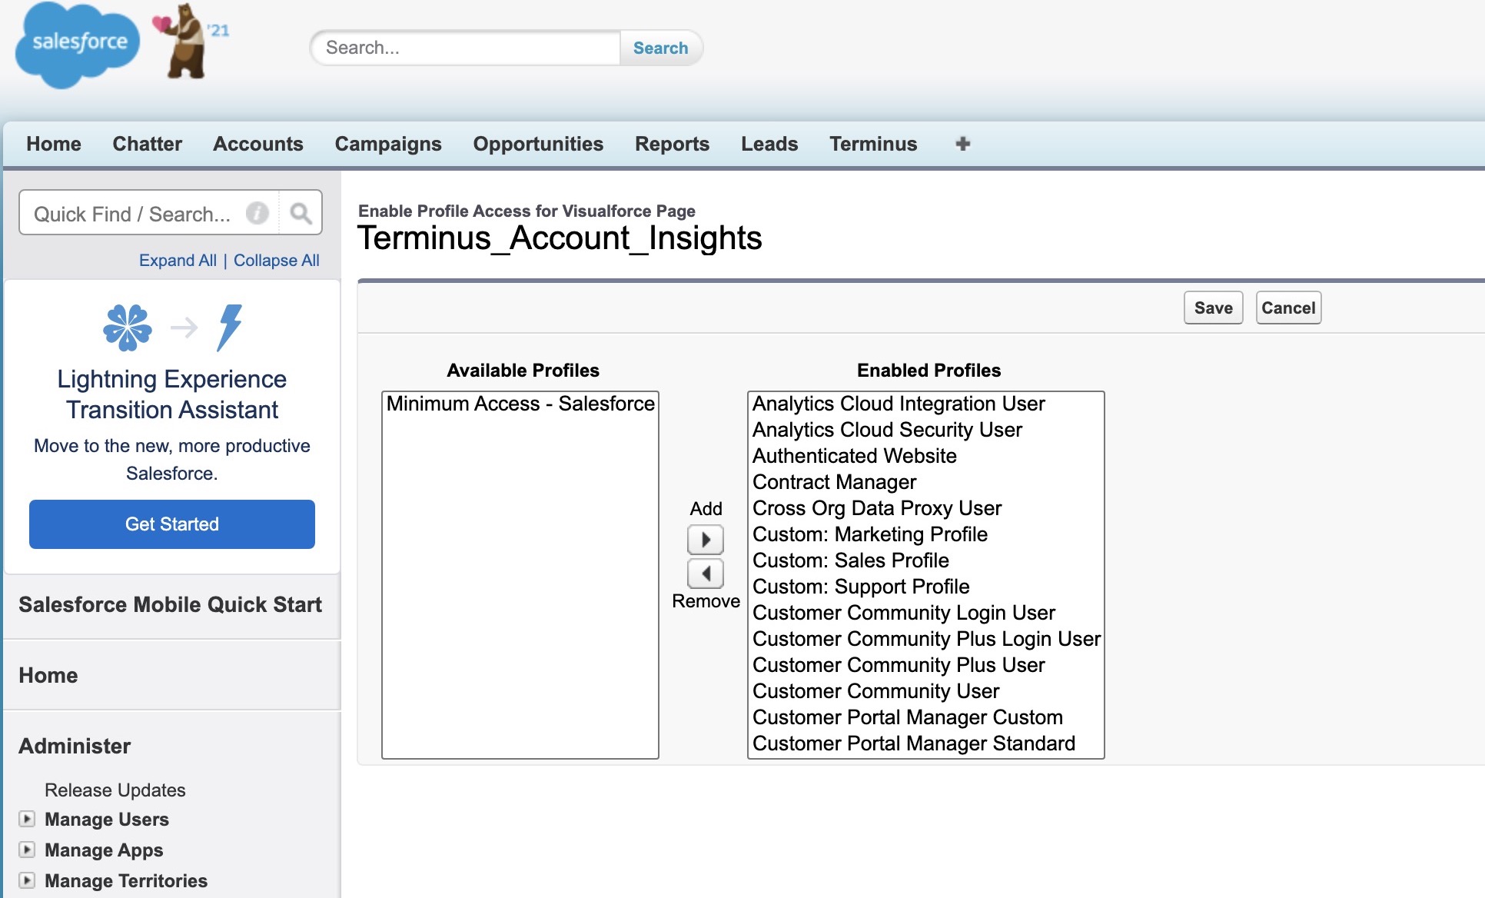
Task: Select Analytics Cloud Integration User profile
Action: 925,404
